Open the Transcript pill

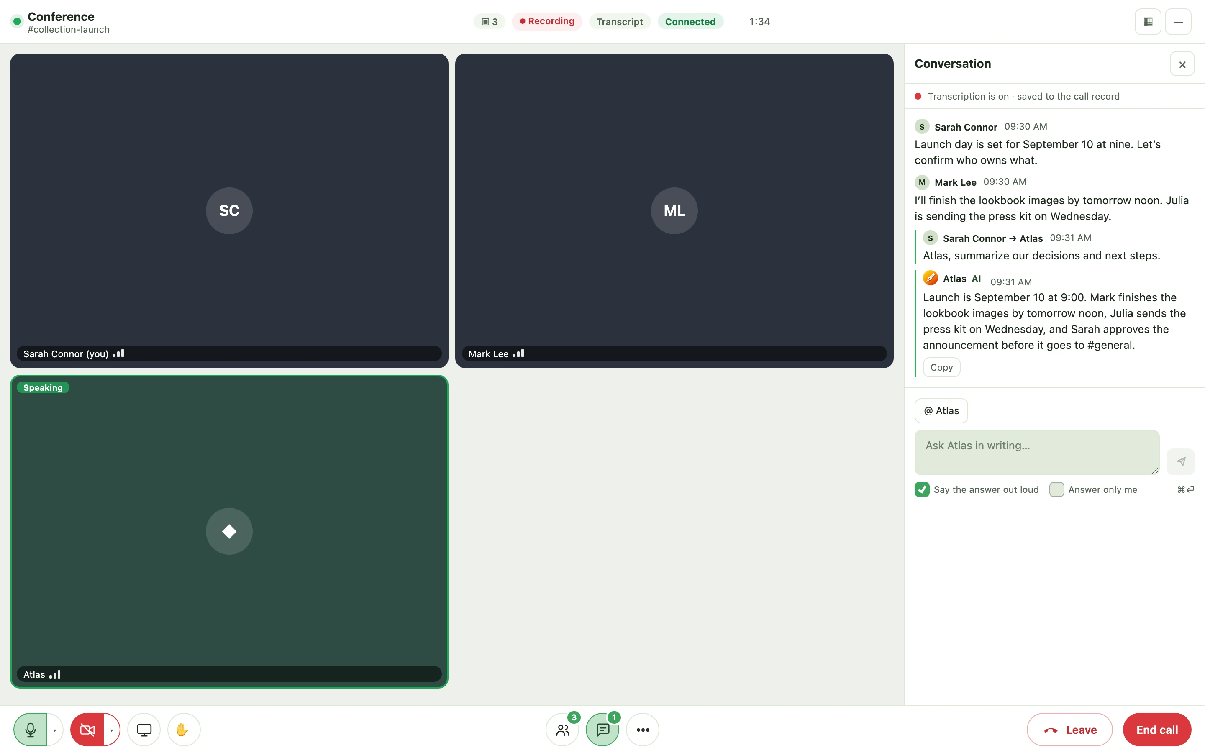[x=619, y=21]
